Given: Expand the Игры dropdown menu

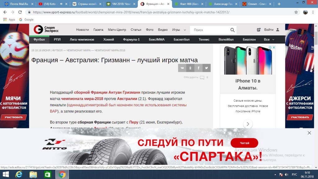Looking at the screenshot, I should pyautogui.click(x=179, y=30).
